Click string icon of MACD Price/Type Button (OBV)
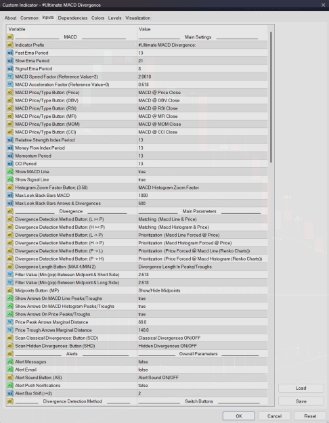The width and height of the screenshot is (329, 423). click(10, 100)
